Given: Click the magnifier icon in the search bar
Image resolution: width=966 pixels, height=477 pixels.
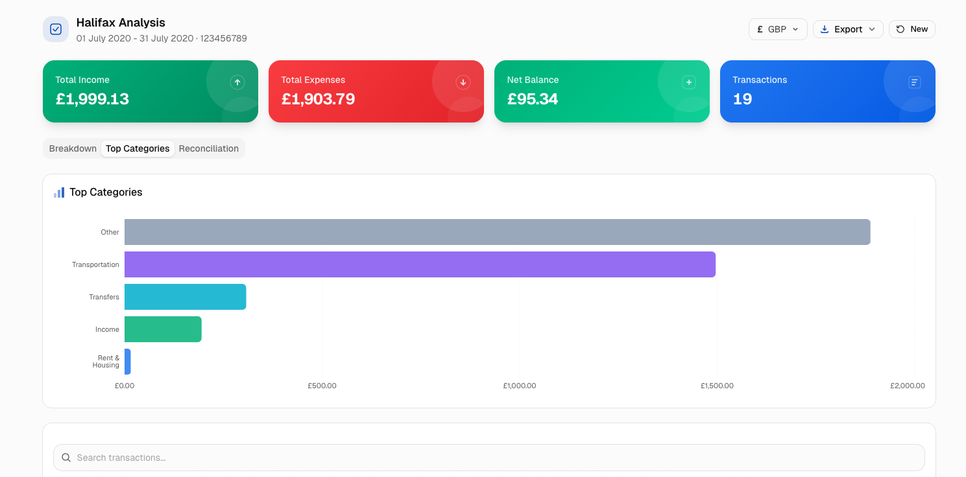Looking at the screenshot, I should coord(66,458).
